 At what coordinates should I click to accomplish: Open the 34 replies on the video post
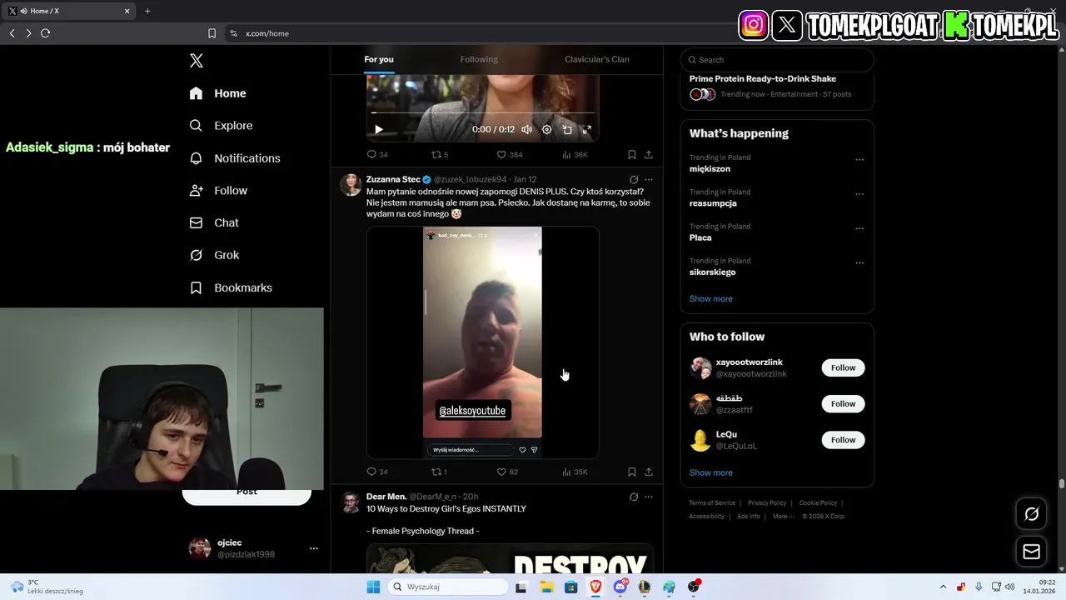coord(377,154)
